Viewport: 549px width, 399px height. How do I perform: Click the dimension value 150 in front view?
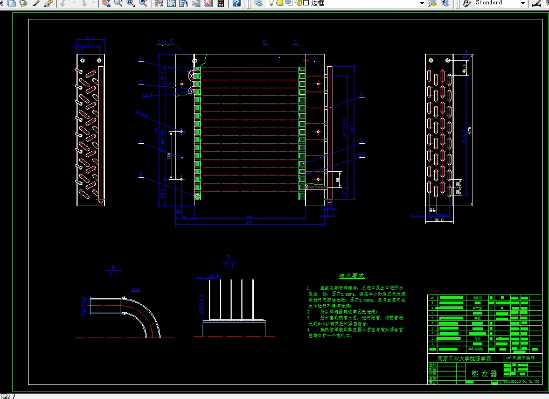click(x=169, y=156)
